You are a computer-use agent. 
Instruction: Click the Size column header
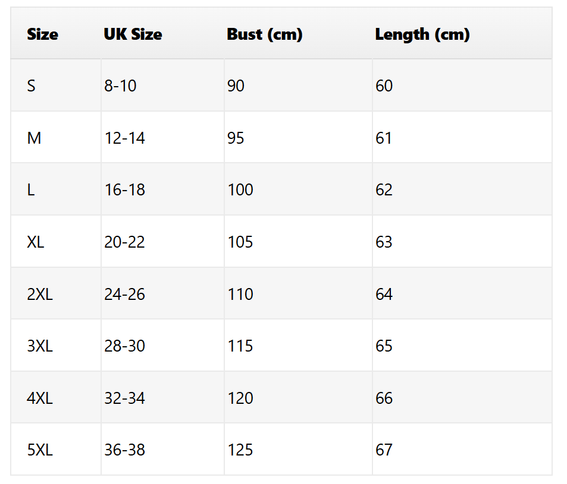42,34
